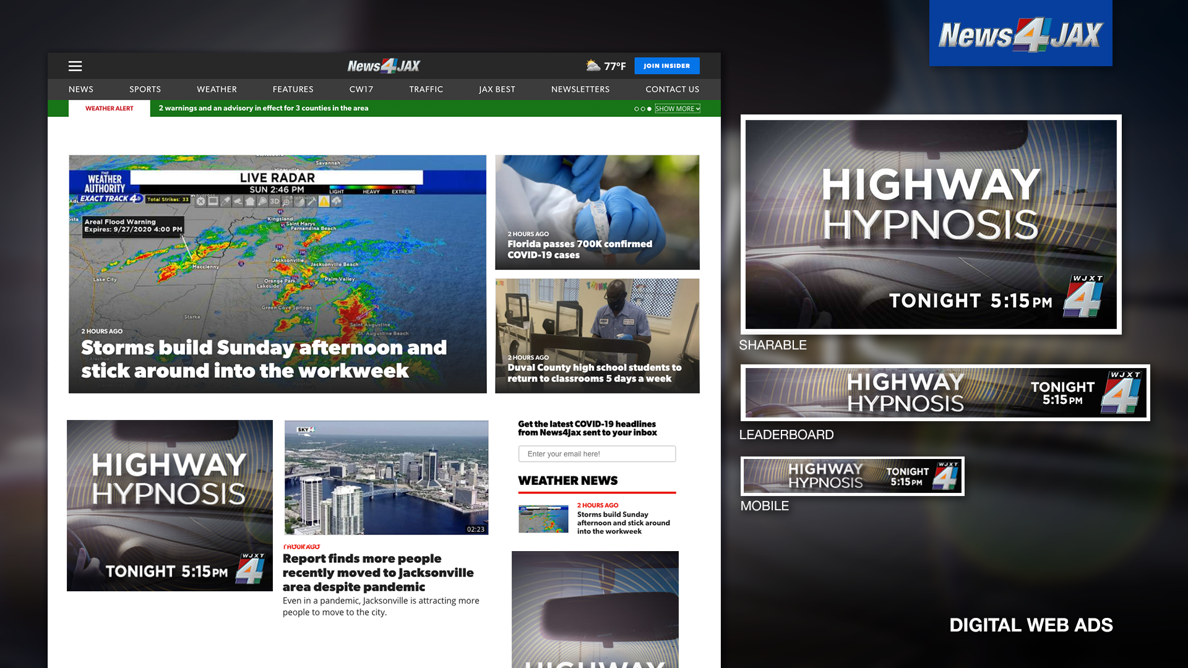Screen dimensions: 1188x668
Task: Click the SHARABLE label text
Action: 773,345
